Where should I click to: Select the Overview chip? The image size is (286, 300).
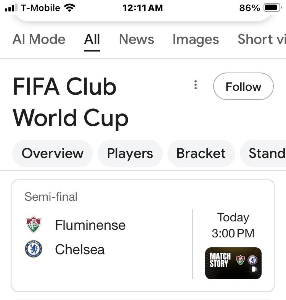53,153
